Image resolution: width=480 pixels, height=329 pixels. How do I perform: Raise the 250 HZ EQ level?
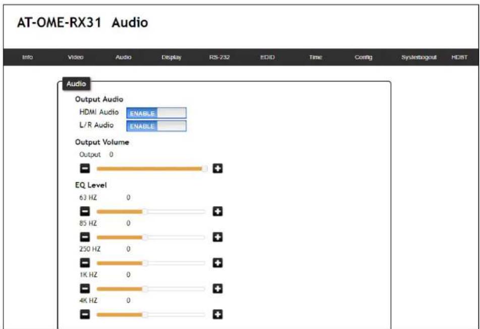point(218,263)
